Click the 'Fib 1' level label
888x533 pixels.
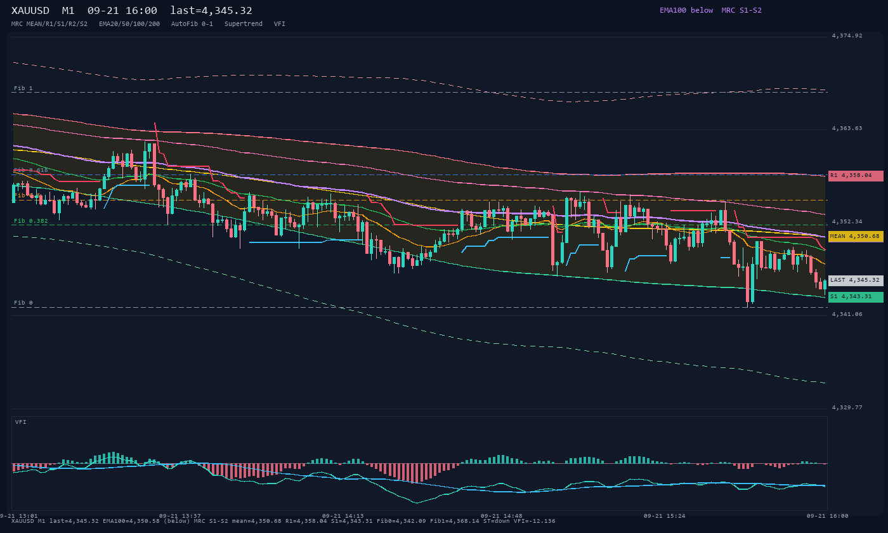[23, 88]
